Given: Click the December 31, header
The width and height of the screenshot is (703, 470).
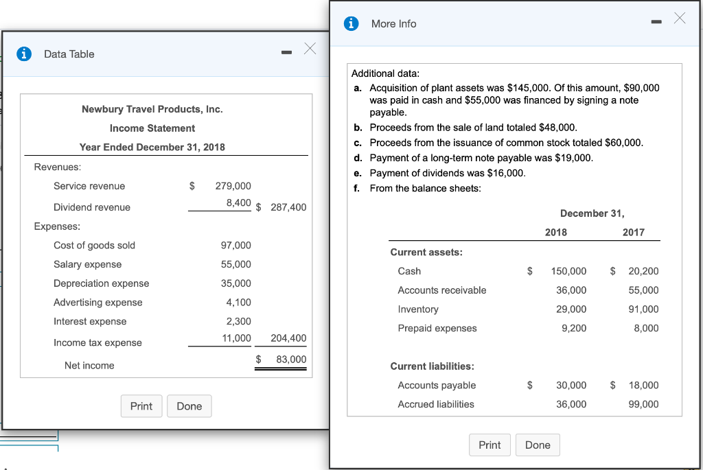Looking at the screenshot, I should coord(592,213).
